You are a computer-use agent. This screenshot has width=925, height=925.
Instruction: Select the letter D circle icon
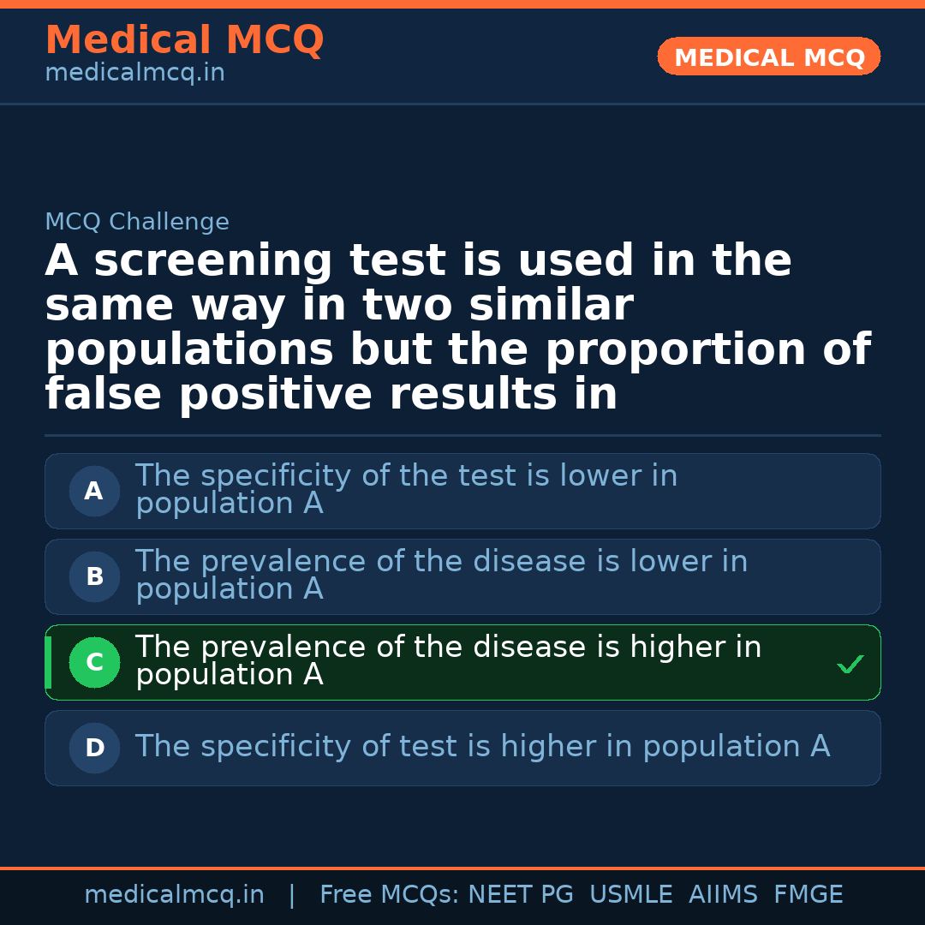pos(94,749)
